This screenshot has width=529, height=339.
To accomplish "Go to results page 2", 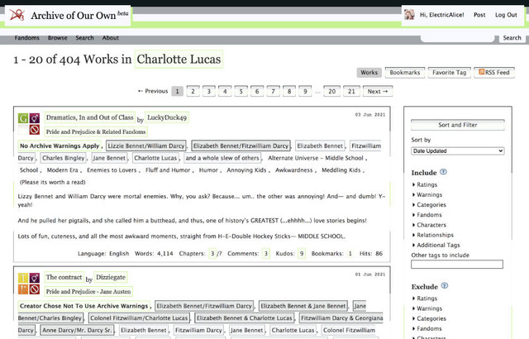I will [x=193, y=92].
